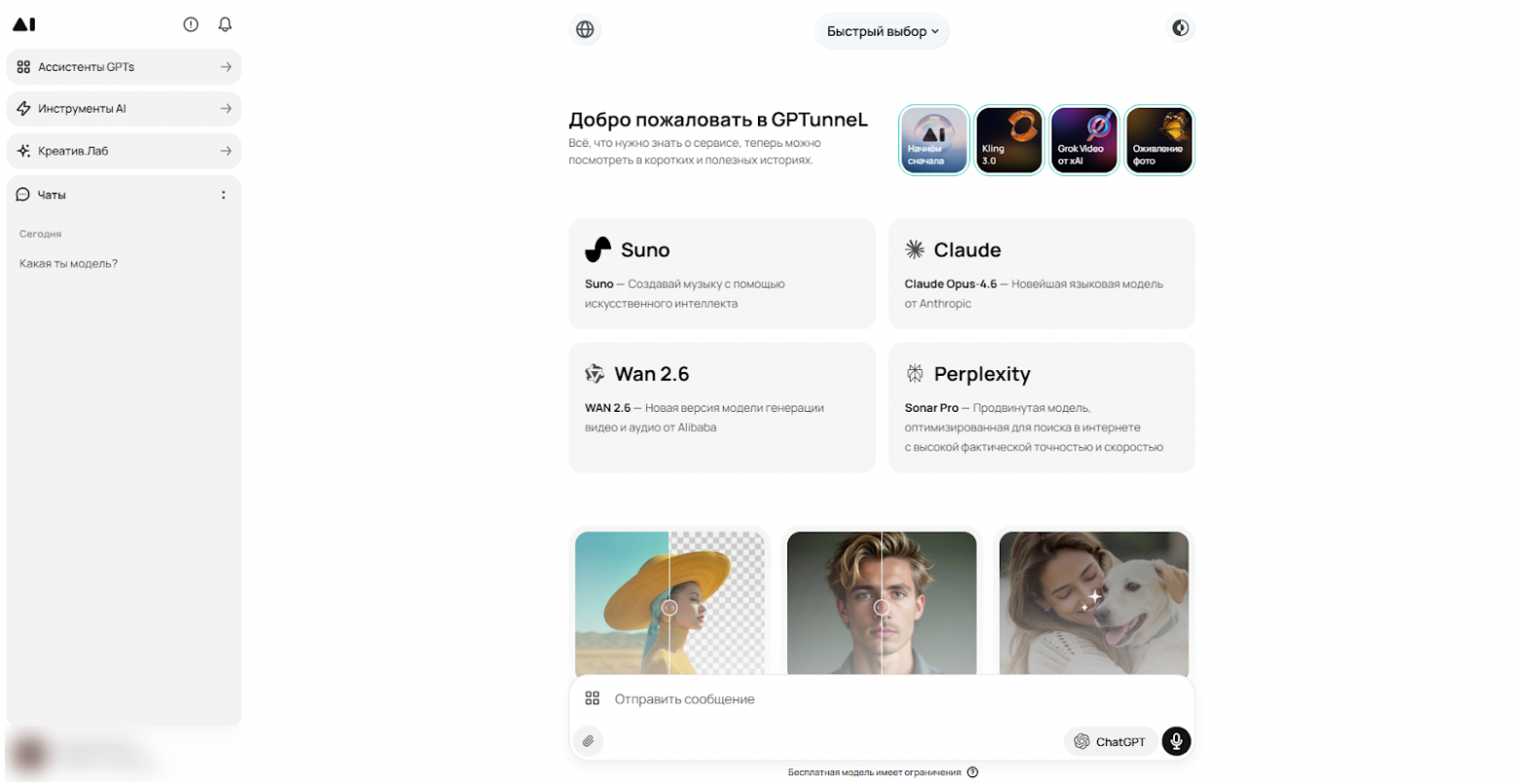This screenshot has width=1516, height=782.
Task: Open the "Начнём сначала" story
Action: (934, 140)
